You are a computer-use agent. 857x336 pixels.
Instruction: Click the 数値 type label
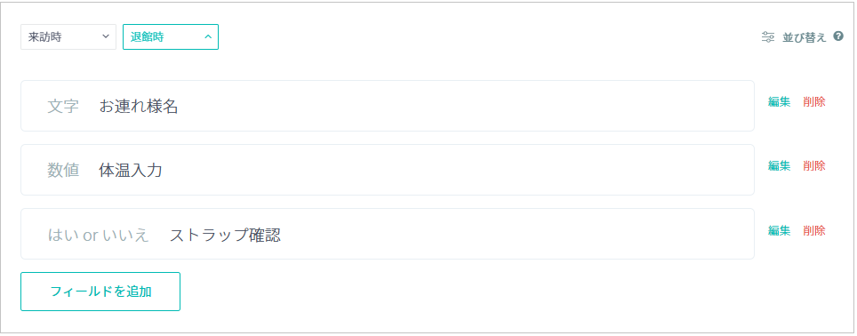[x=63, y=171]
